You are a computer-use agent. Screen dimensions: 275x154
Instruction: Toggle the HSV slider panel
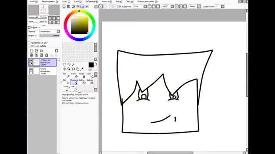(x=73, y=6)
